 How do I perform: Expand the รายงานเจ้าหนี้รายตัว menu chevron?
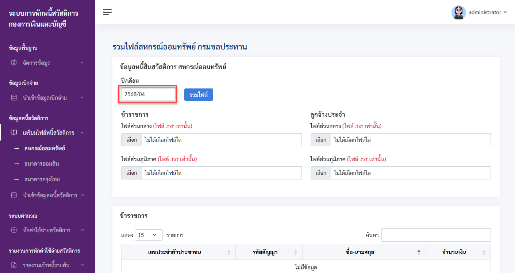click(x=82, y=265)
